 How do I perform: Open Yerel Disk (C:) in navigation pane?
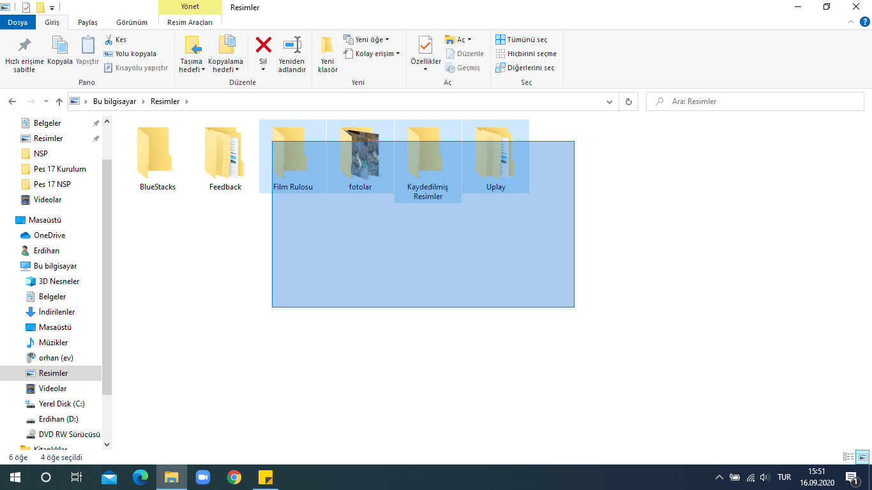click(x=62, y=404)
